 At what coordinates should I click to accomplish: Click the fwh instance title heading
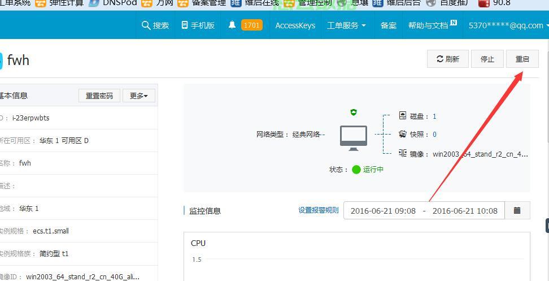click(18, 60)
